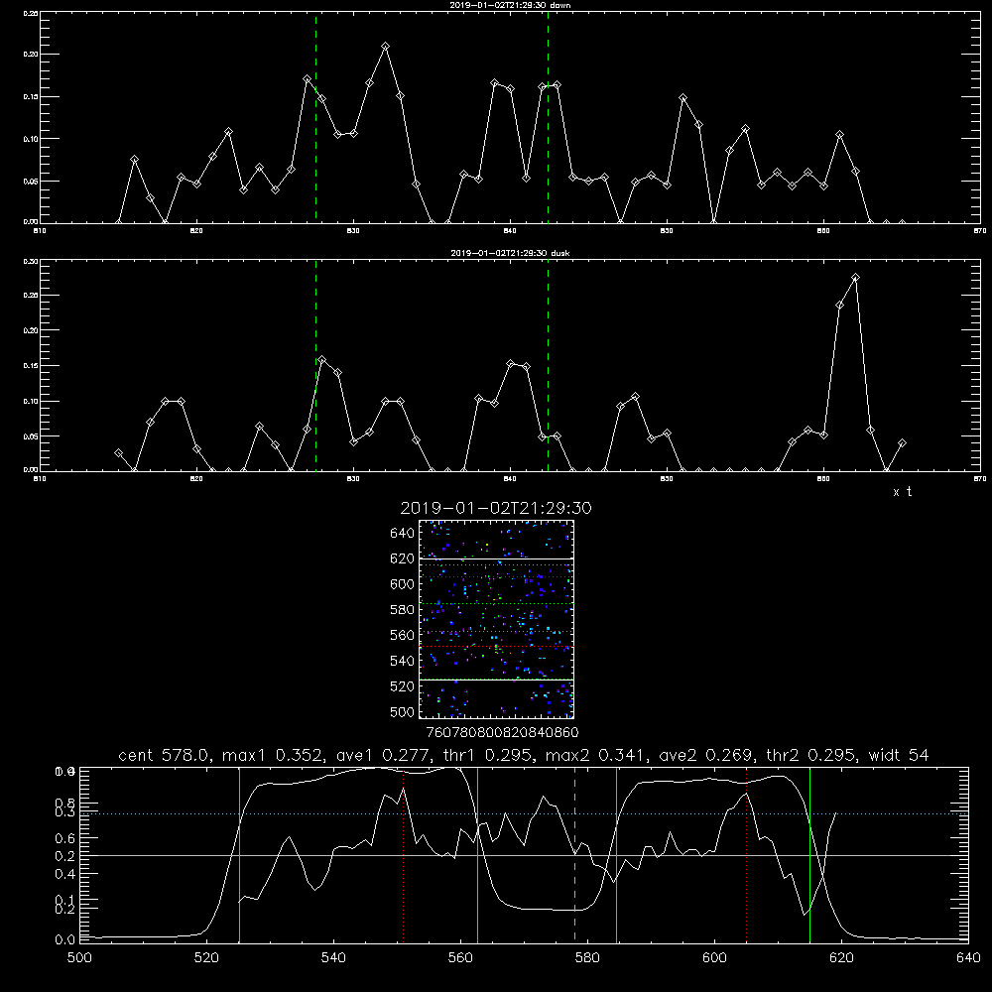Screen dimensions: 992x992
Task: Click the "0.20" y-axis label of dawn plot
Action: (30, 55)
